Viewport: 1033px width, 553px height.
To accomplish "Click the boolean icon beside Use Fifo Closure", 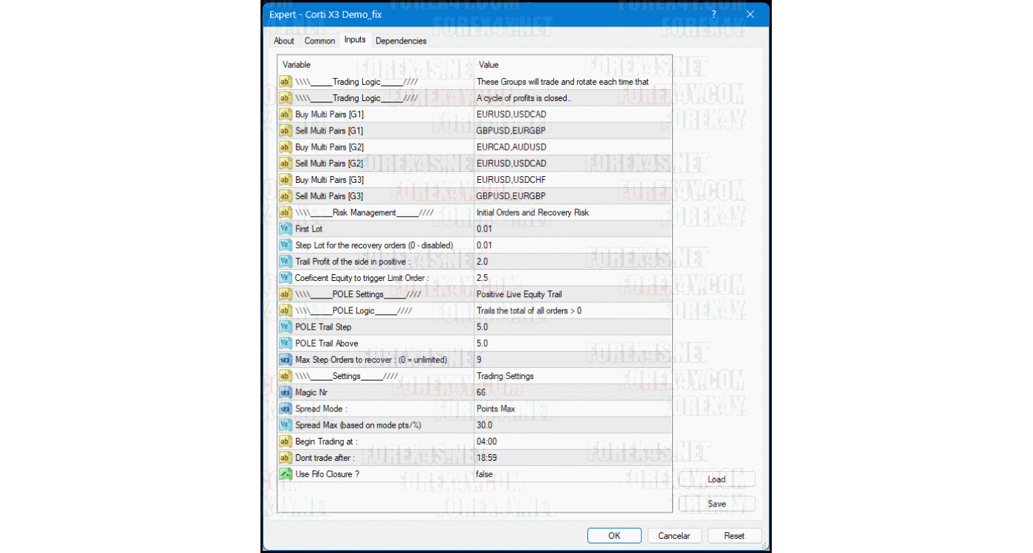I will [x=285, y=474].
